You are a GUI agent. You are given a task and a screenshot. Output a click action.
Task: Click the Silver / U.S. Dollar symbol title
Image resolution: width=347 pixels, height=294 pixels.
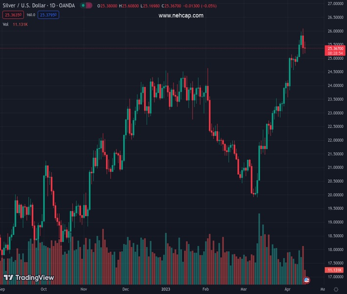coord(39,5)
